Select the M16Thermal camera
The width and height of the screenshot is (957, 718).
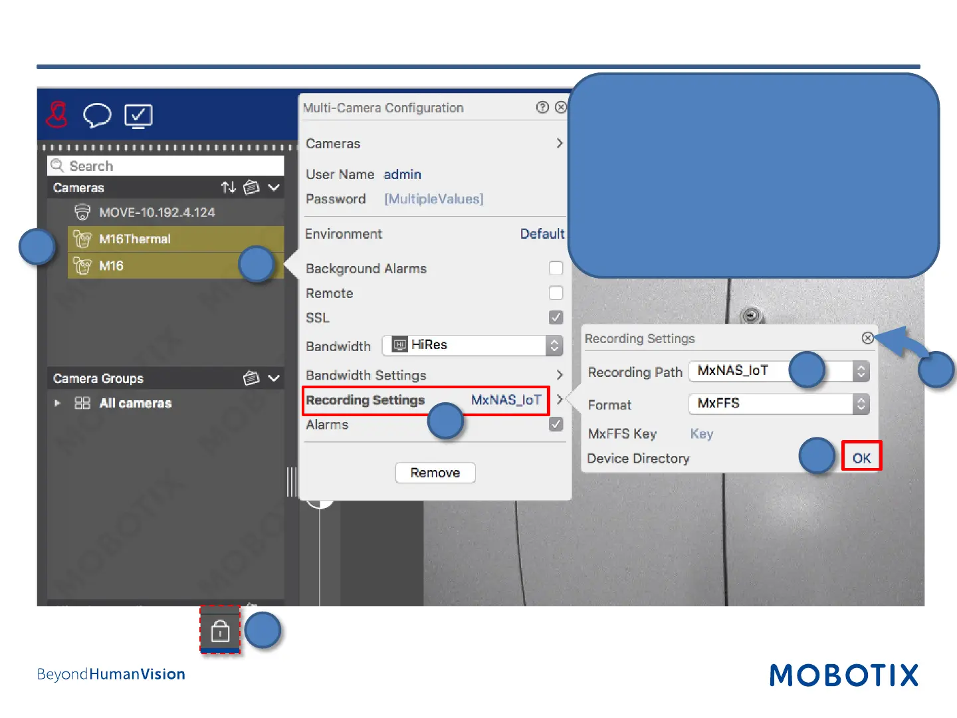[175, 239]
